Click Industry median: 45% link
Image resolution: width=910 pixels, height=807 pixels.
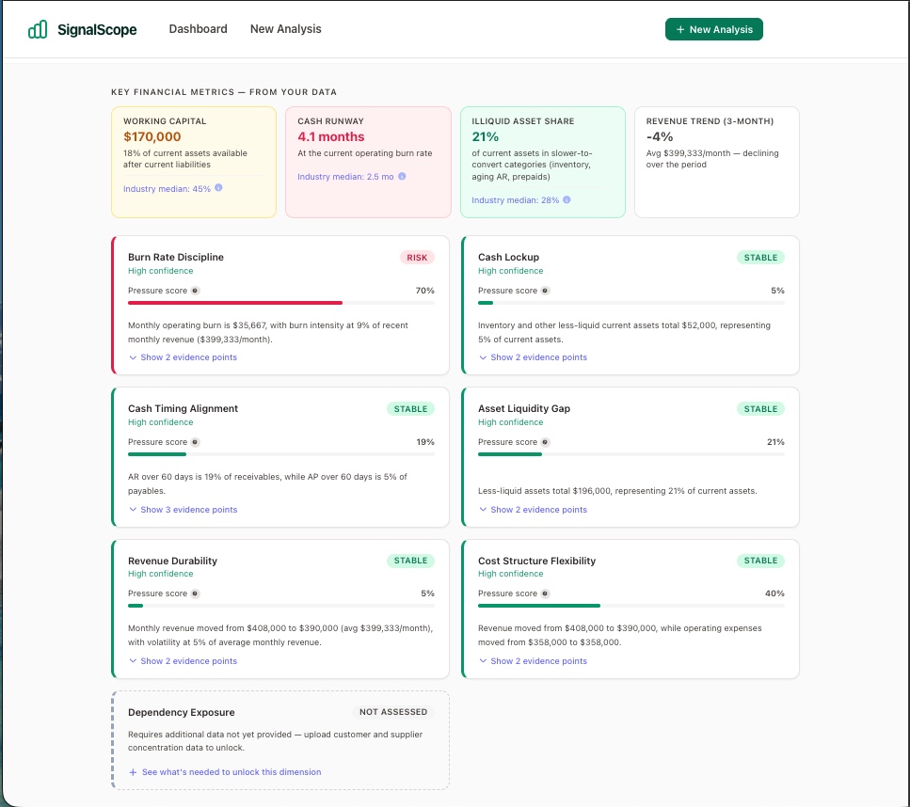(x=167, y=188)
